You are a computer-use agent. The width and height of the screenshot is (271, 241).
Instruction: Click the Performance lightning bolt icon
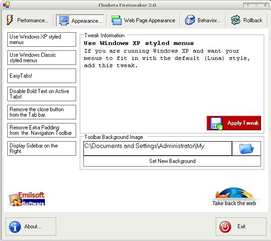tap(10, 20)
